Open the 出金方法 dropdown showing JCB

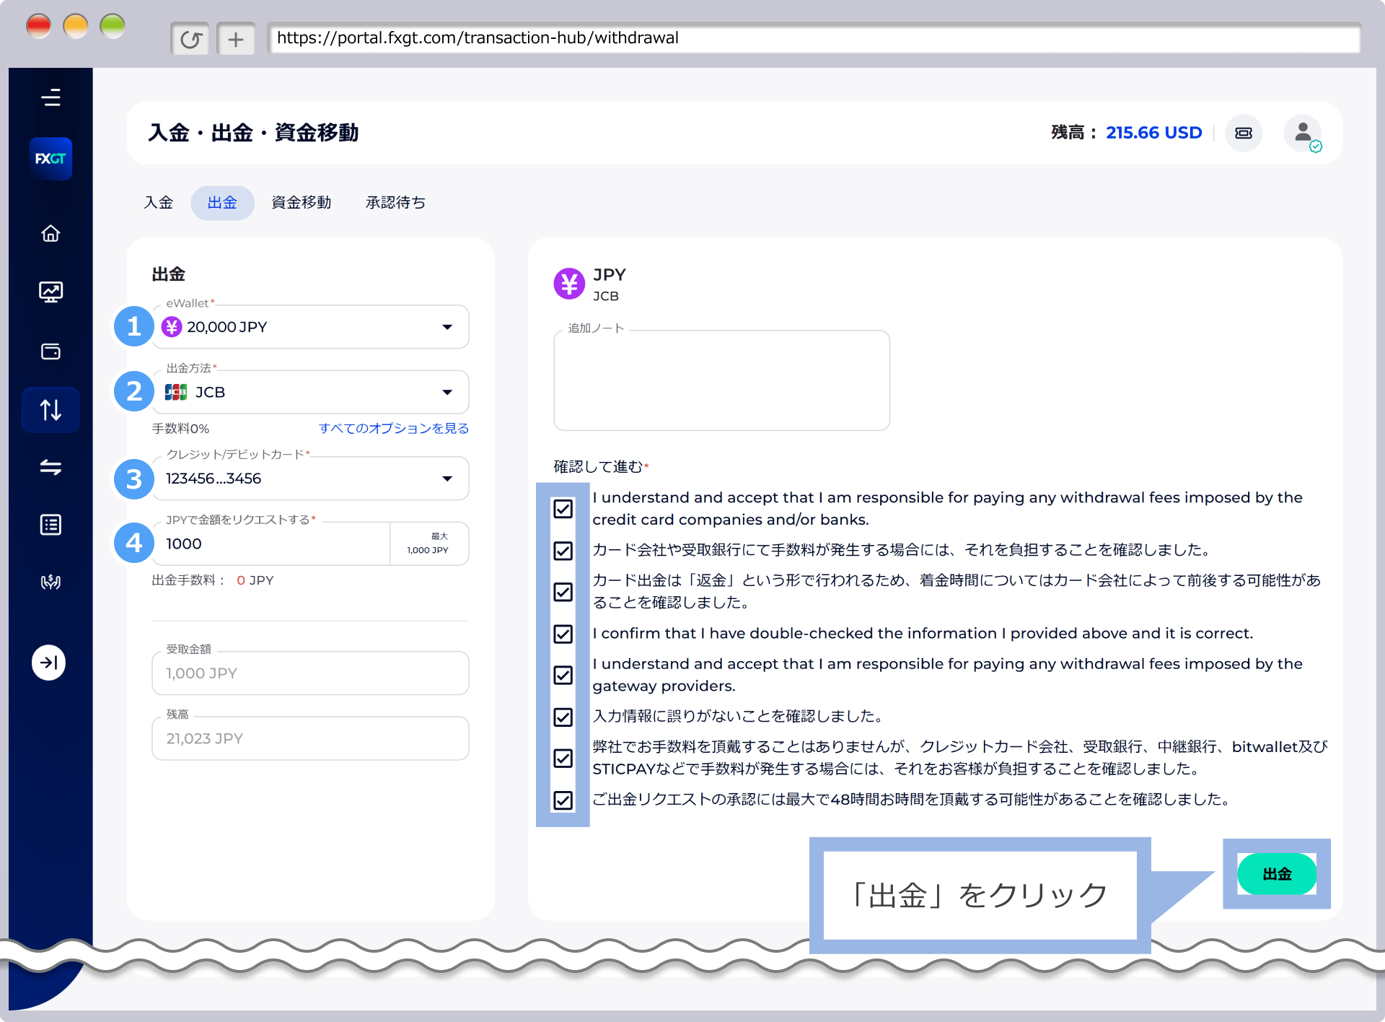[310, 392]
